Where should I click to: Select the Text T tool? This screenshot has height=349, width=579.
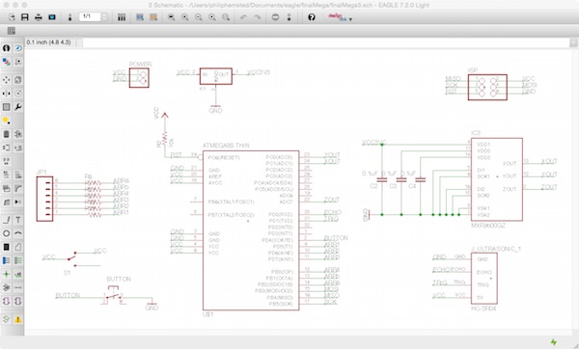pyautogui.click(x=17, y=220)
